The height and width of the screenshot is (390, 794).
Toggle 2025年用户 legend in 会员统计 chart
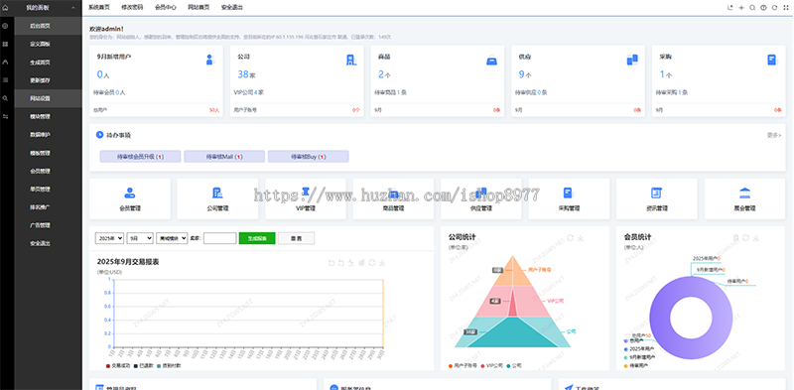tap(638, 349)
